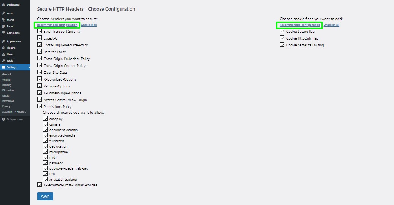
Task: Open Media library icon
Action: (x=3, y=20)
